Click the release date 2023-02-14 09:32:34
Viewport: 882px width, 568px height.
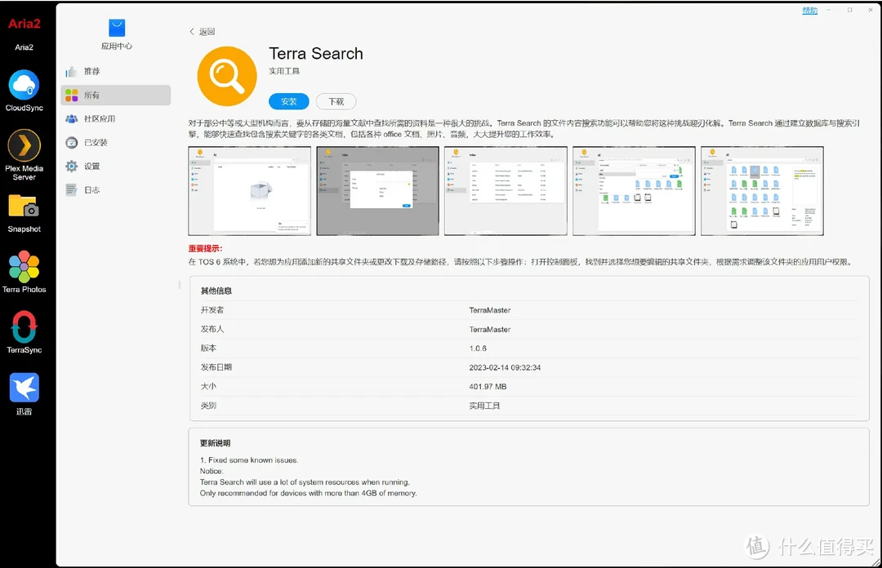[506, 367]
